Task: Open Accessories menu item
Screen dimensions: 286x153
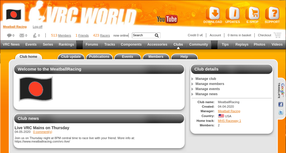Action: [x=157, y=44]
